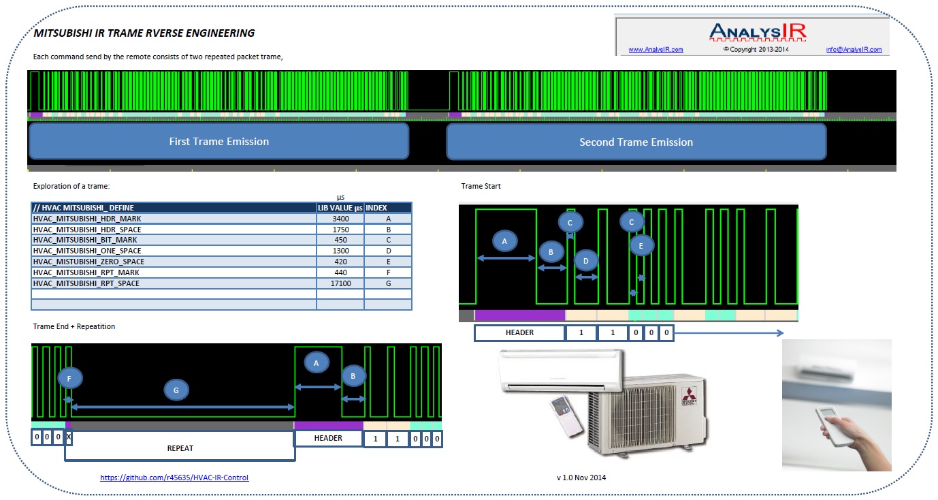The width and height of the screenshot is (938, 500).
Task: Click the large A marker in Trame Start
Action: [504, 241]
